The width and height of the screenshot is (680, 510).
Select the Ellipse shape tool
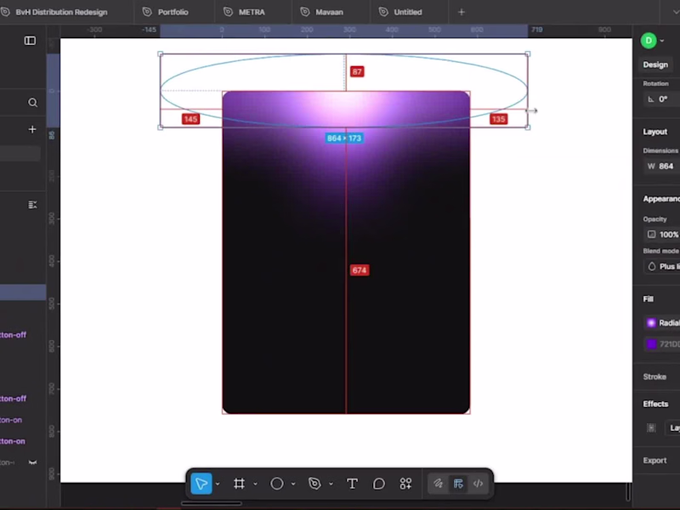pos(277,484)
